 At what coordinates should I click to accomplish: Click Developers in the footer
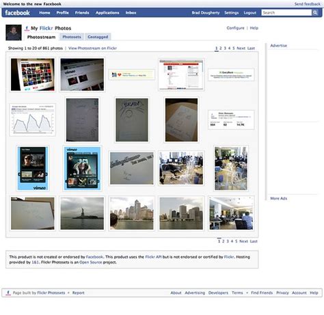218,293
